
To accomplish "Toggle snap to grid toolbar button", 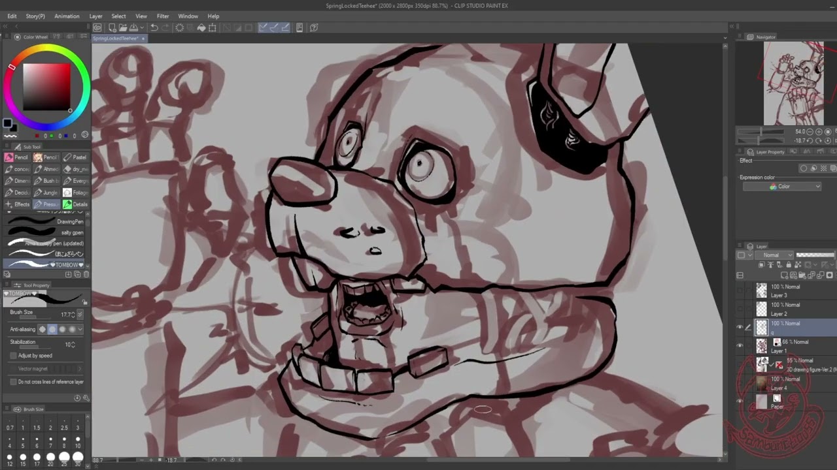I will (x=285, y=27).
